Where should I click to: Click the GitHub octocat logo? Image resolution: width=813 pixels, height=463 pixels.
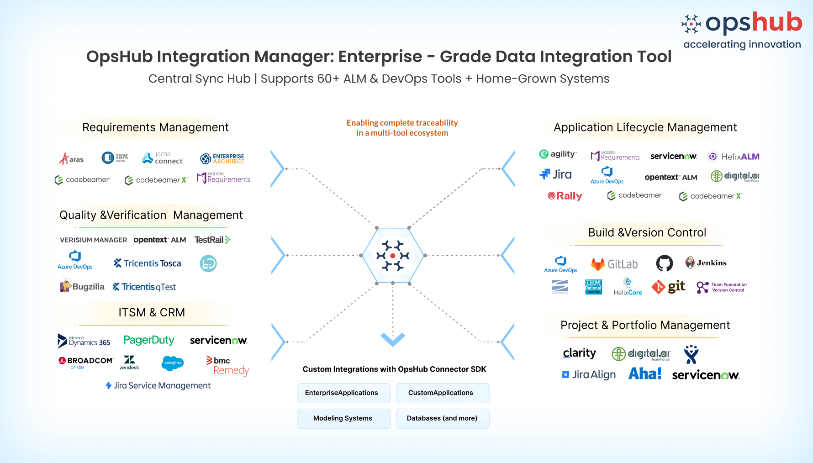tap(664, 263)
